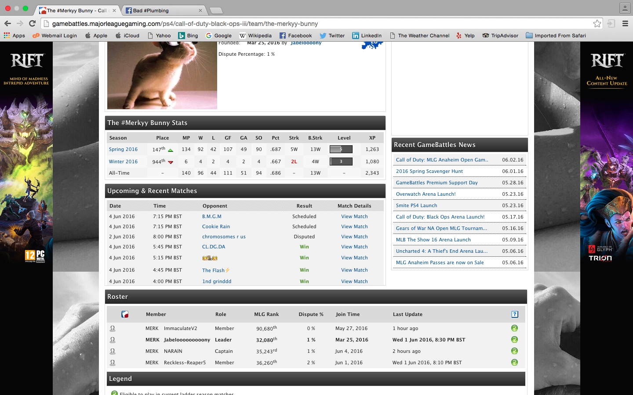The image size is (633, 395).
Task: Open Smite PS4 Launch news item
Action: point(417,206)
